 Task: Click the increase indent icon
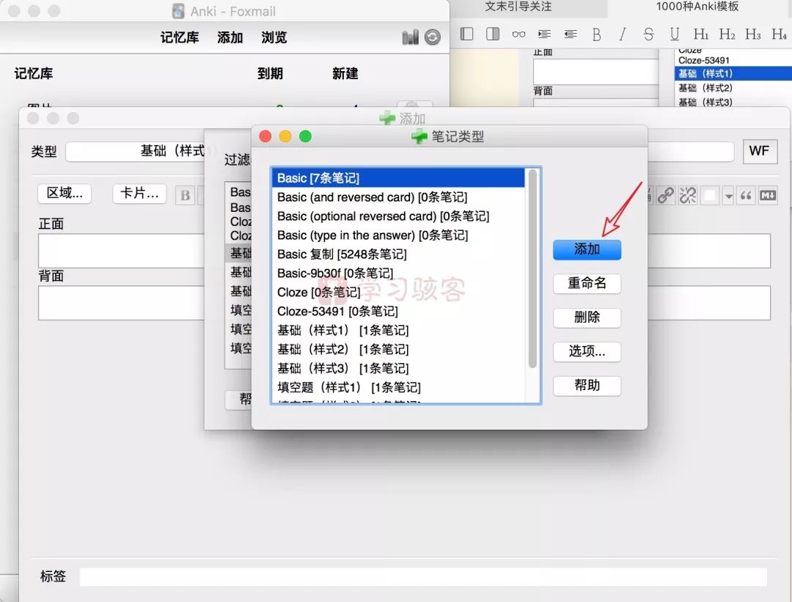[544, 34]
